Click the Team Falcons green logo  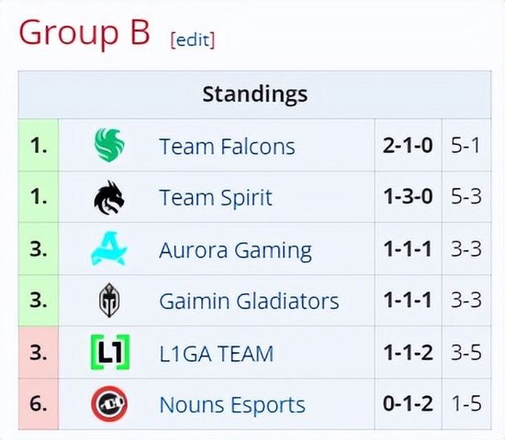[x=109, y=145]
